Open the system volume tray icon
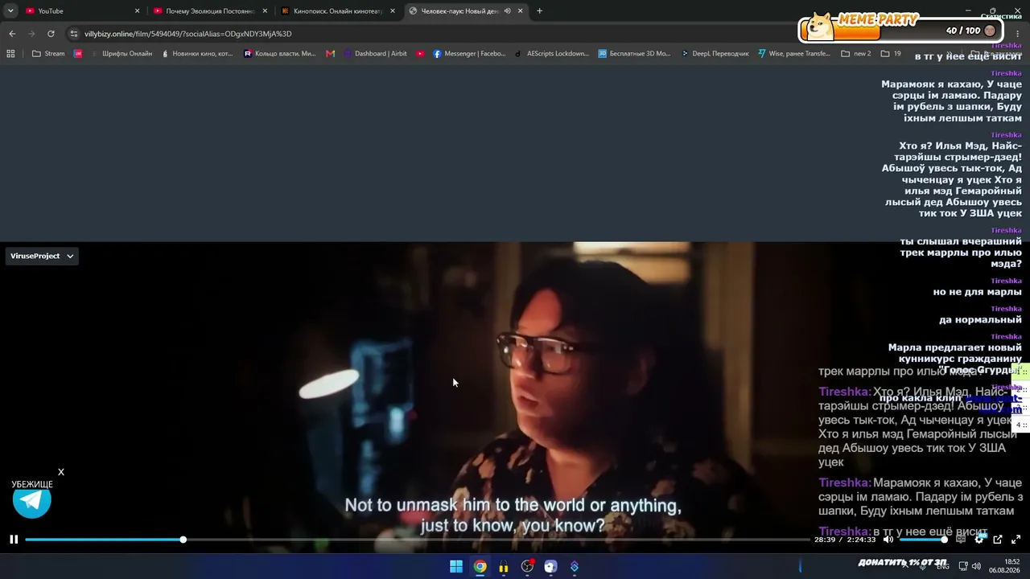This screenshot has height=579, width=1030. pyautogui.click(x=976, y=567)
